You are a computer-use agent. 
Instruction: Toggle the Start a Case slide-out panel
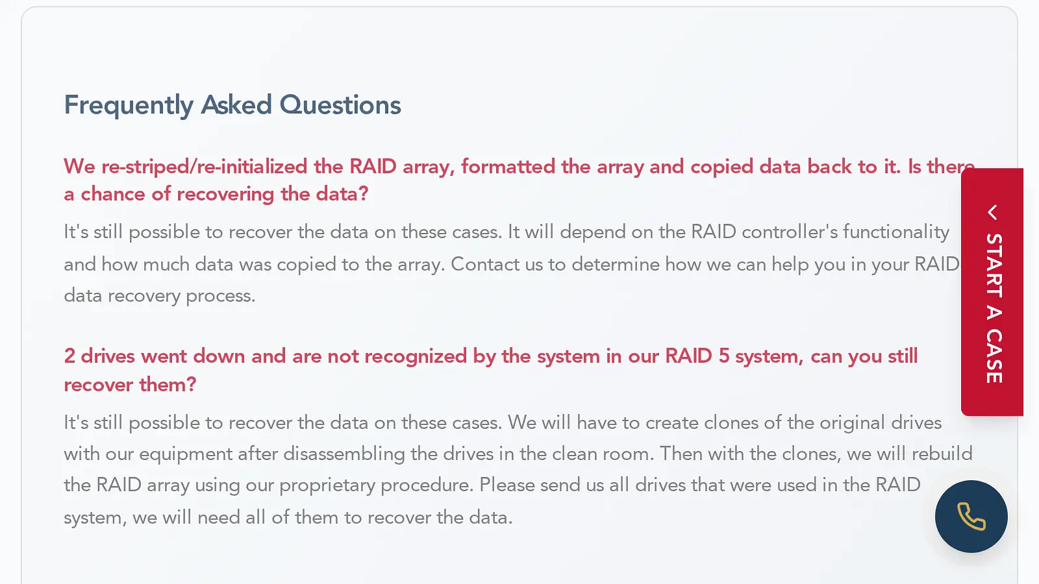[993, 292]
